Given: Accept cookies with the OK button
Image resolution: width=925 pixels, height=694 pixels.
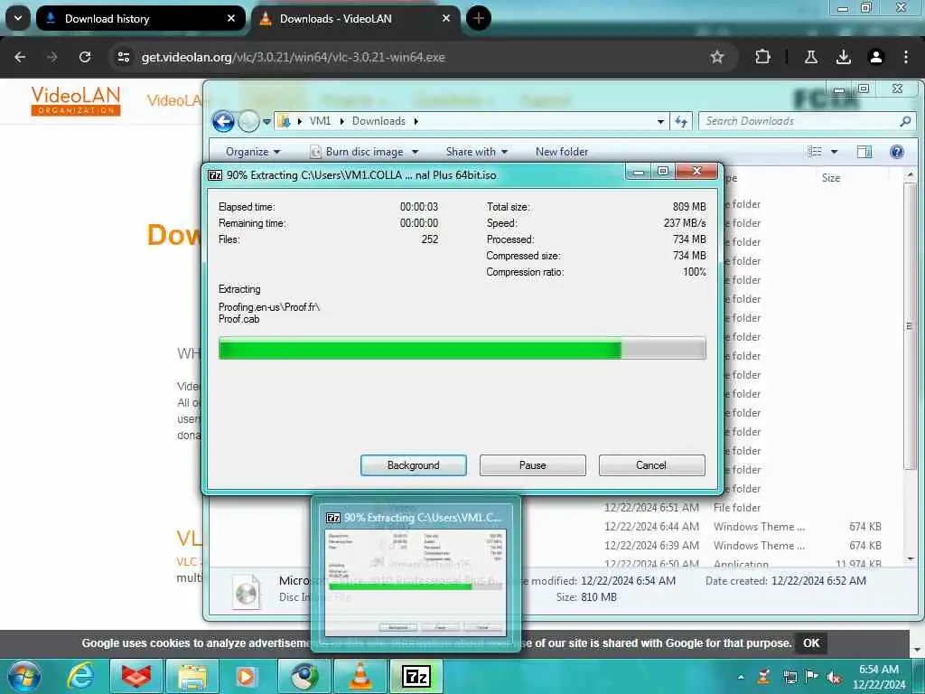Looking at the screenshot, I should pyautogui.click(x=811, y=643).
